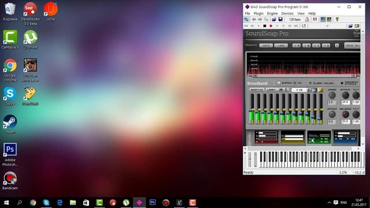
Task: Click the previous program left arrow icon
Action: pyautogui.click(x=254, y=19)
